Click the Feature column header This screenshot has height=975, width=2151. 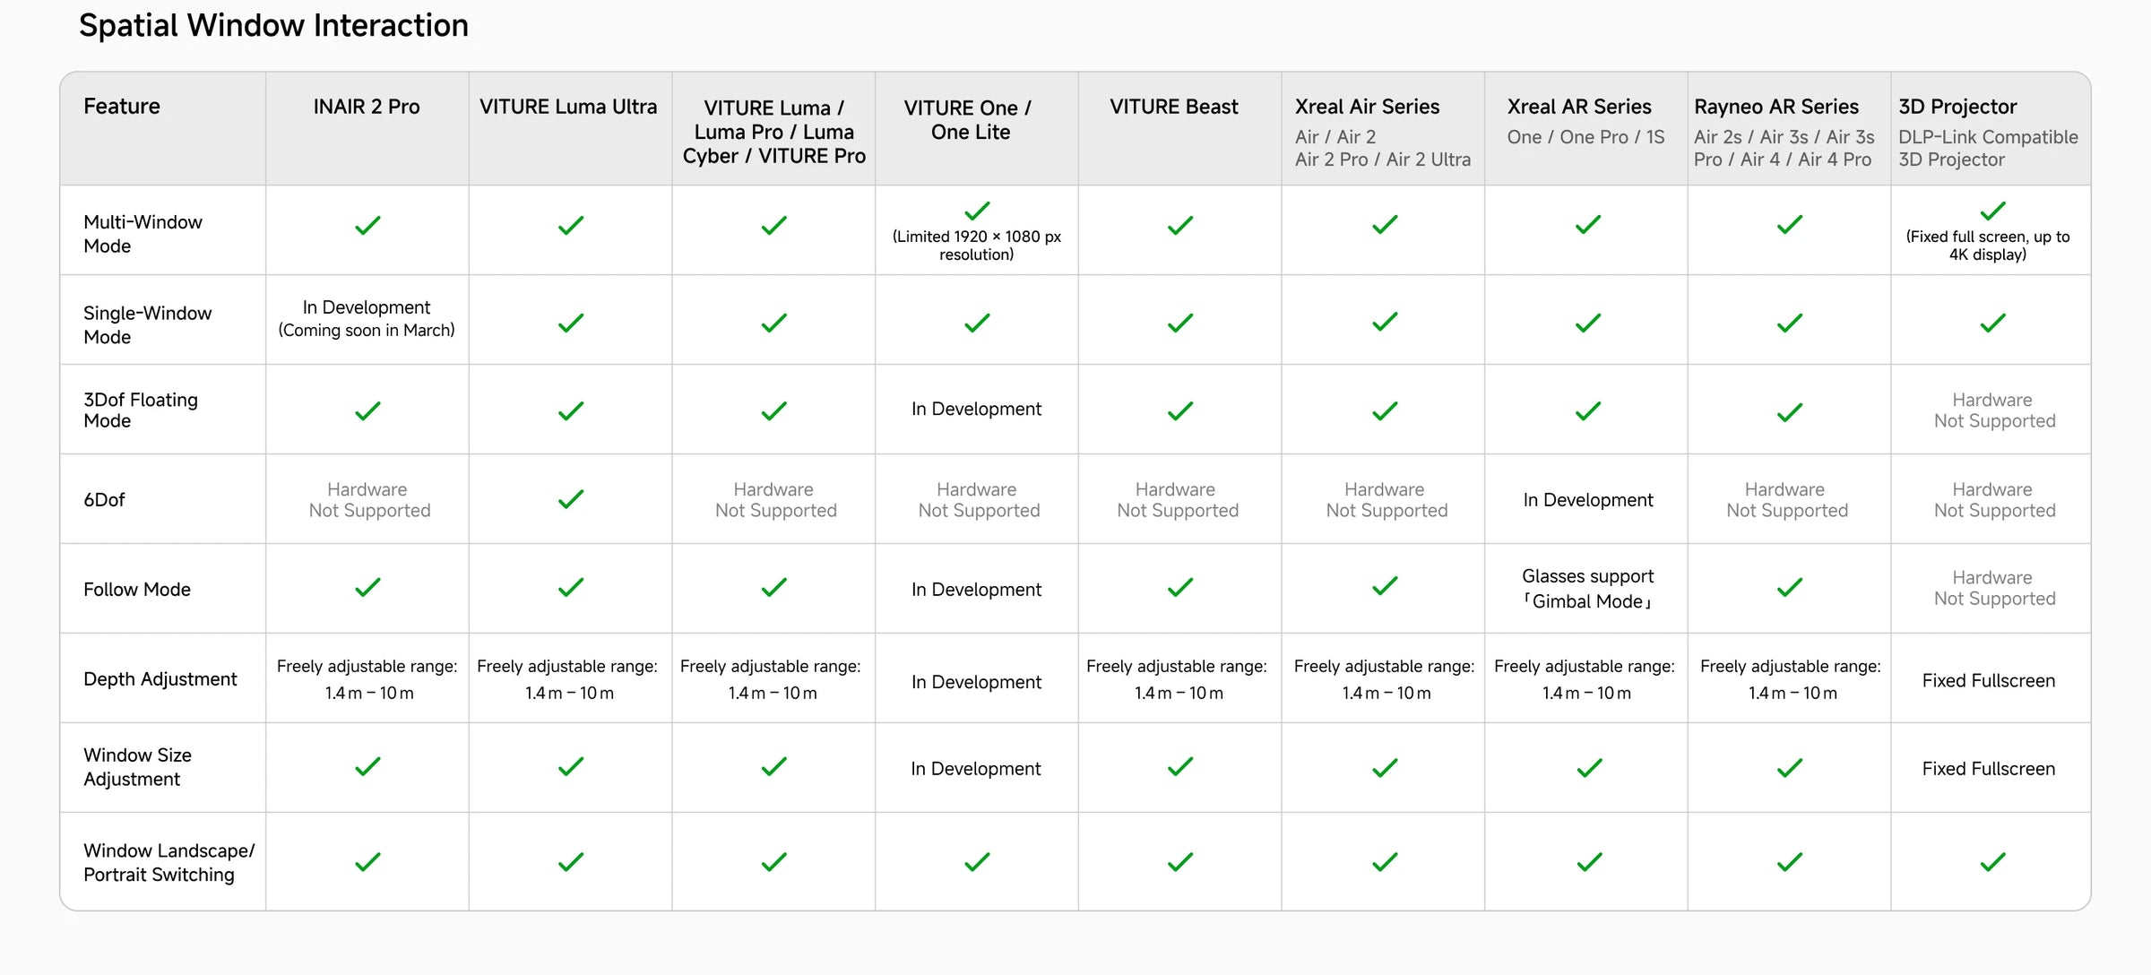pos(122,107)
